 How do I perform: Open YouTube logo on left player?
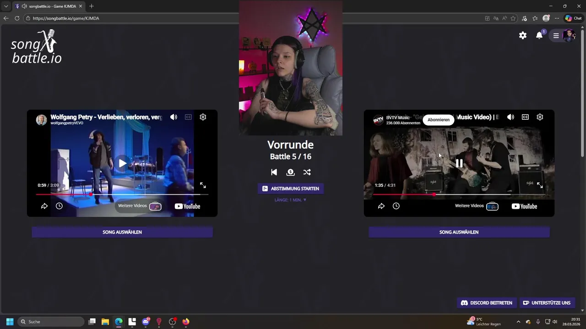187,206
